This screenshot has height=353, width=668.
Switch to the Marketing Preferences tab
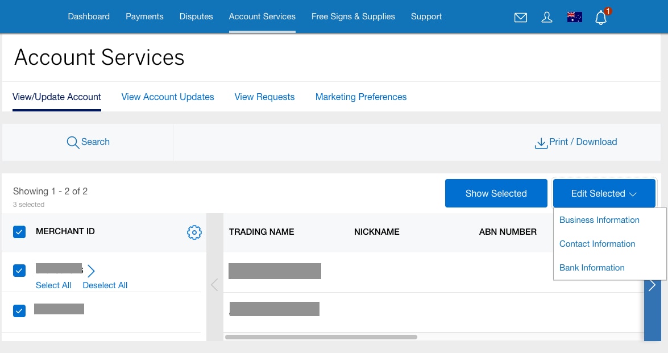361,97
